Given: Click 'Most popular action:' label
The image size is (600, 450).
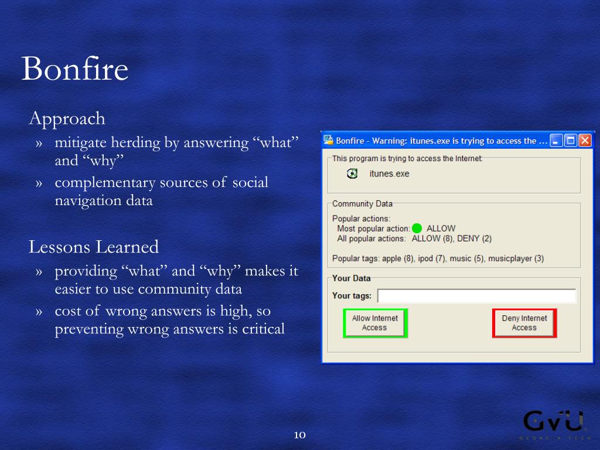Looking at the screenshot, I should (x=373, y=229).
